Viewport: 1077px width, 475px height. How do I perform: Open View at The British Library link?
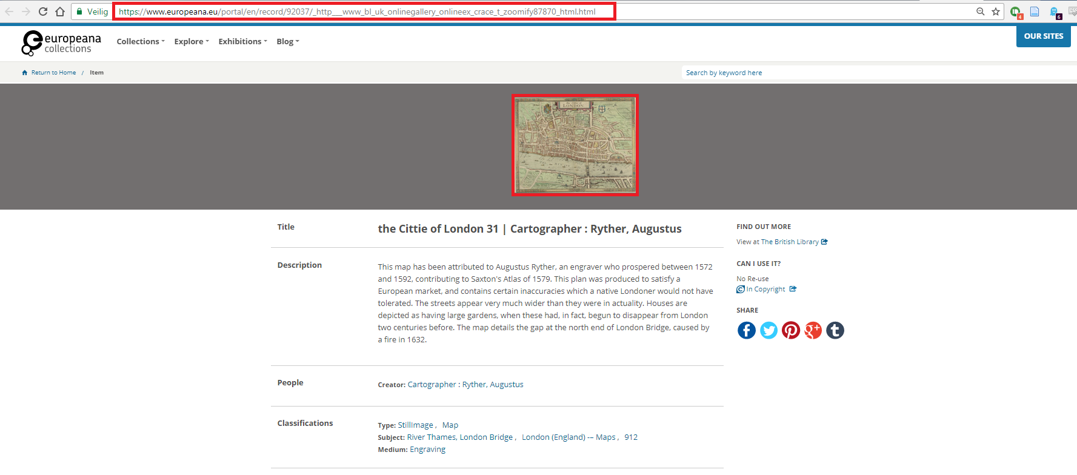(778, 242)
